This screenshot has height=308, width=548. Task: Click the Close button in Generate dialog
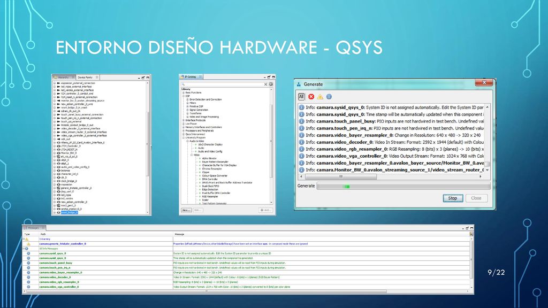pyautogui.click(x=476, y=198)
